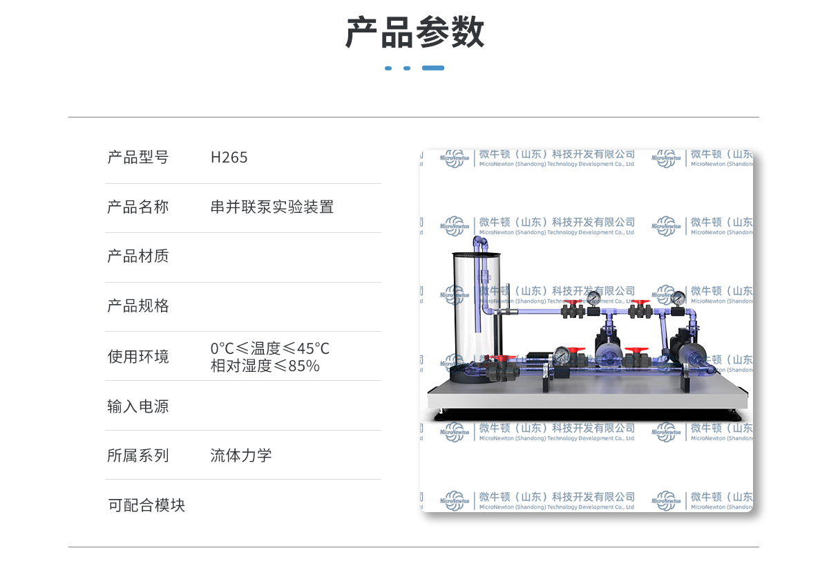The height and width of the screenshot is (584, 829).
Task: Click the gray base platform of the apparatus
Action: pyautogui.click(x=587, y=399)
